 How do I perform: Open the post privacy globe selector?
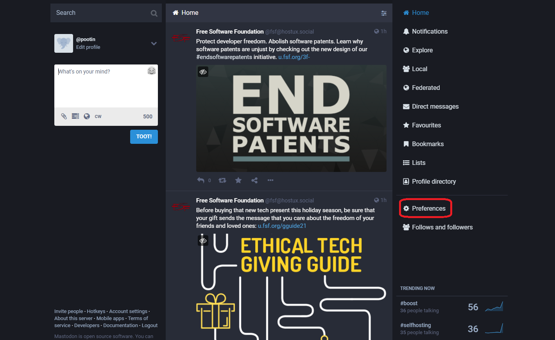click(x=87, y=116)
